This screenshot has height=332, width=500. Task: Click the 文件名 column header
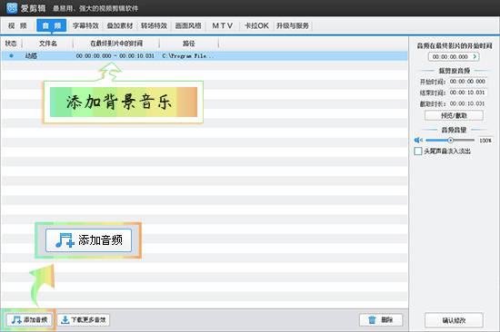pyautogui.click(x=48, y=44)
